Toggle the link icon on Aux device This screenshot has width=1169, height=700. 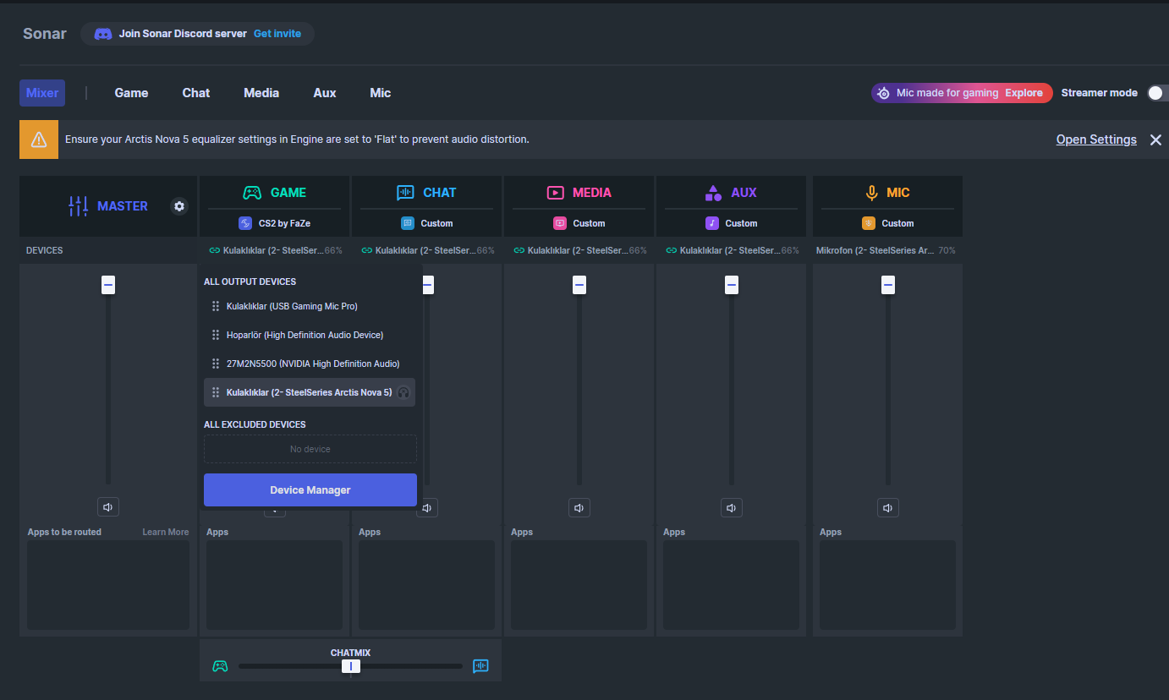(x=672, y=250)
